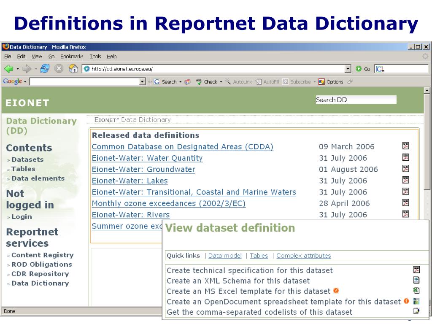Click orange info icon beside OpenDocument template
The width and height of the screenshot is (432, 324).
406,301
